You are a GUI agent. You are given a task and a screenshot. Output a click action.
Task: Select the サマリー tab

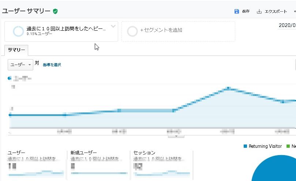click(16, 50)
